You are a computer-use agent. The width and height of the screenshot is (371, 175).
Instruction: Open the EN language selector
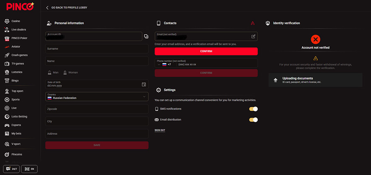pyautogui.click(x=29, y=169)
